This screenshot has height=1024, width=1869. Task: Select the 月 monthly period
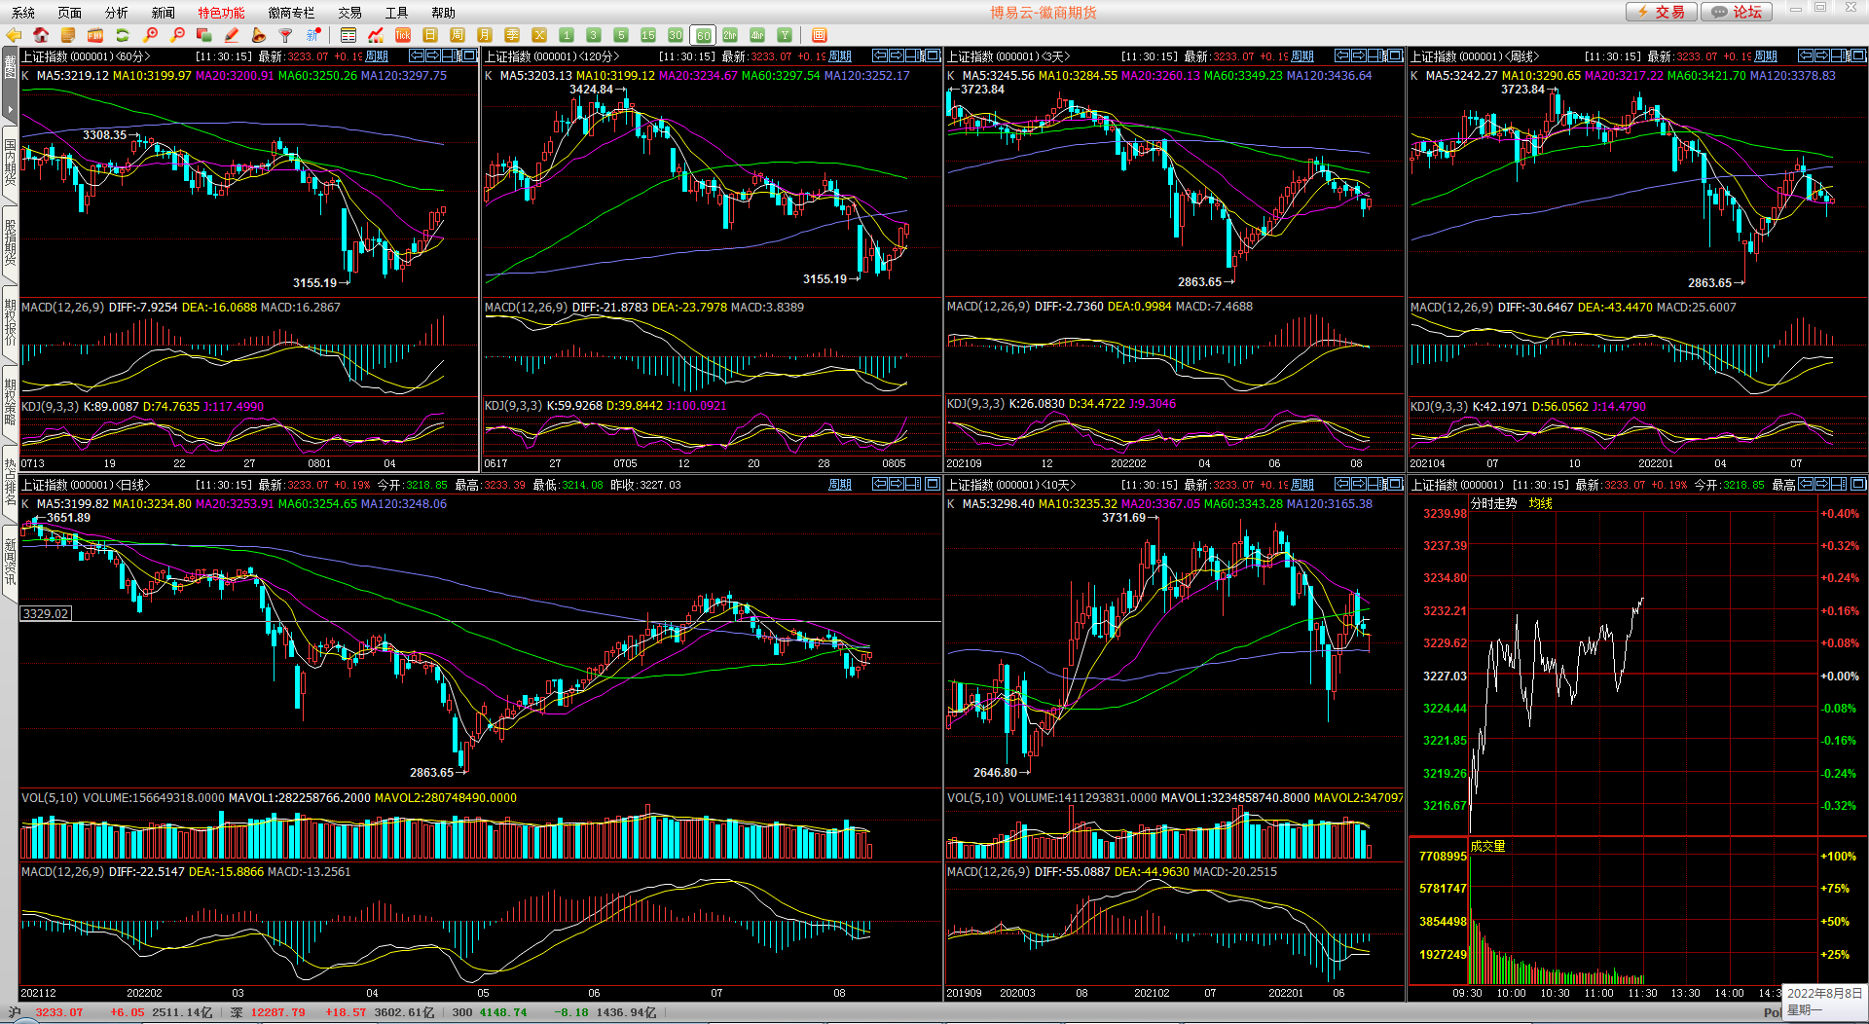[x=485, y=35]
